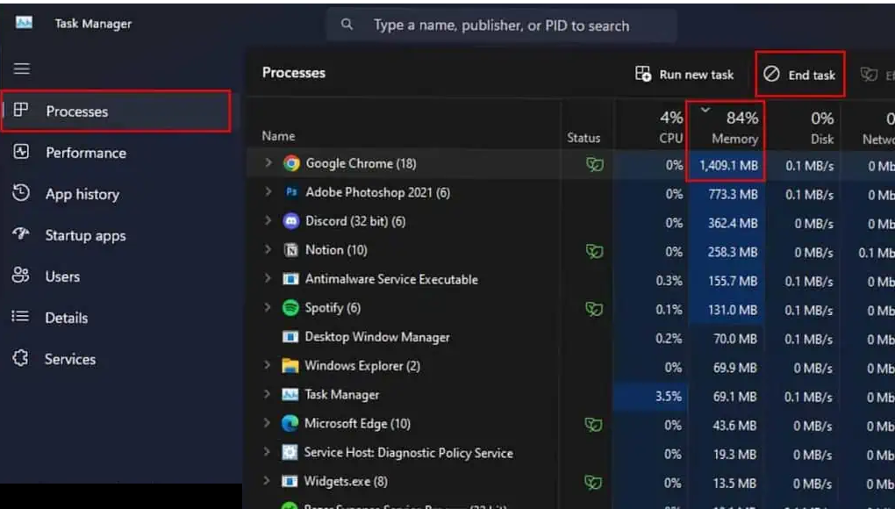The height and width of the screenshot is (509, 895).
Task: Expand the Windows Explorer process group
Action: (x=267, y=365)
